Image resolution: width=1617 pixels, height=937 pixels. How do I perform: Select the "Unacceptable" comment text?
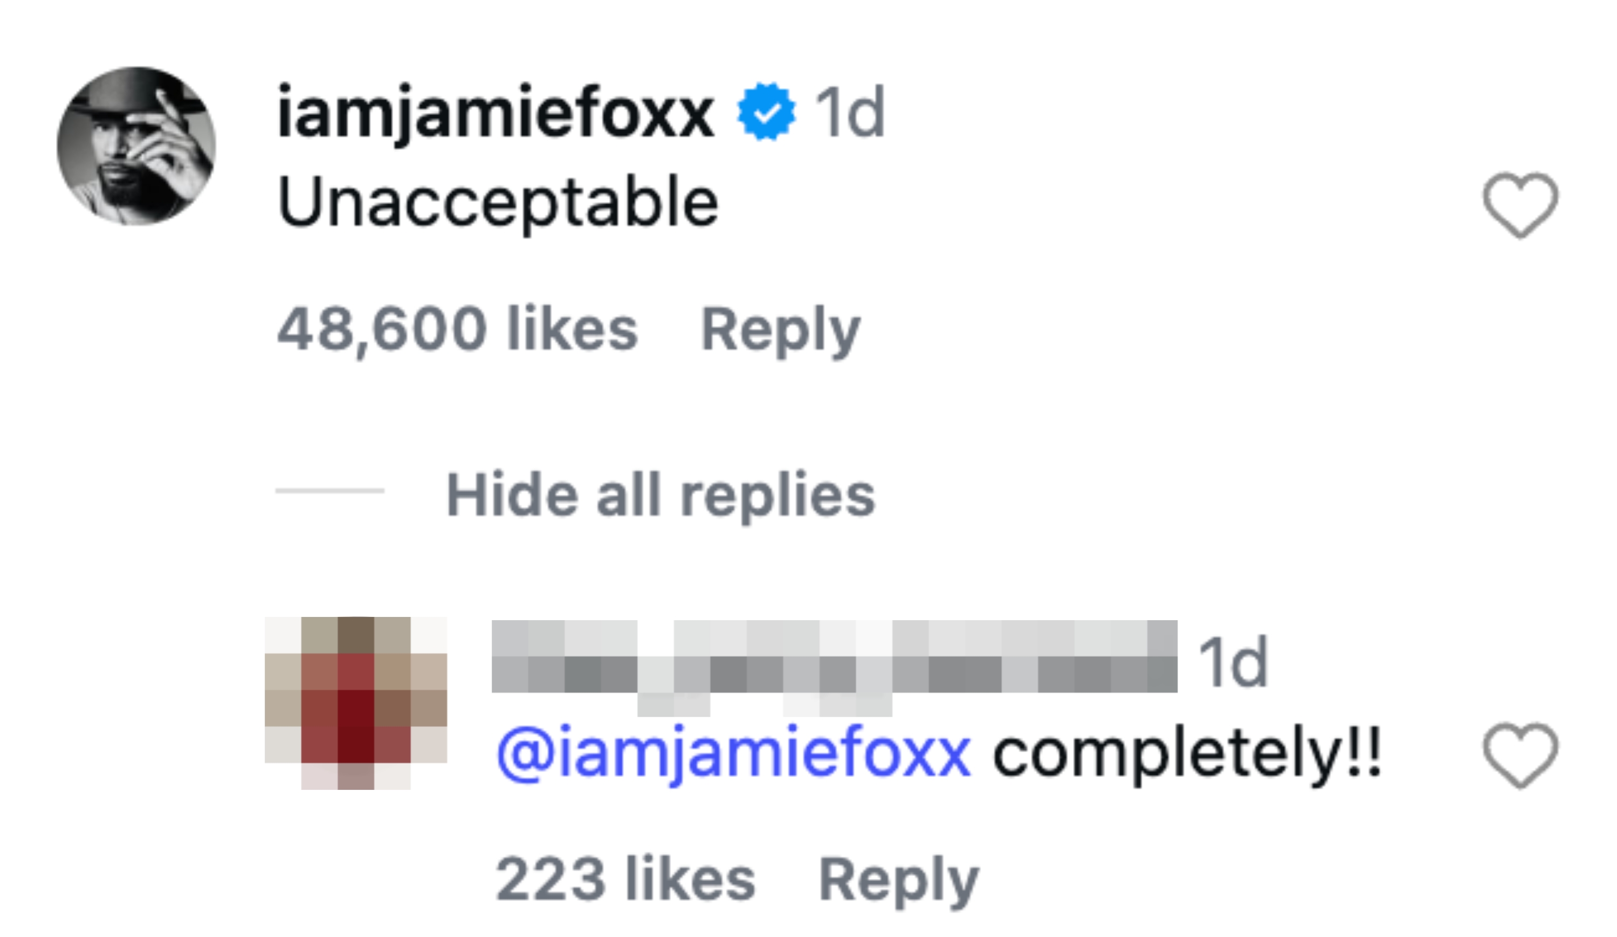coord(498,203)
